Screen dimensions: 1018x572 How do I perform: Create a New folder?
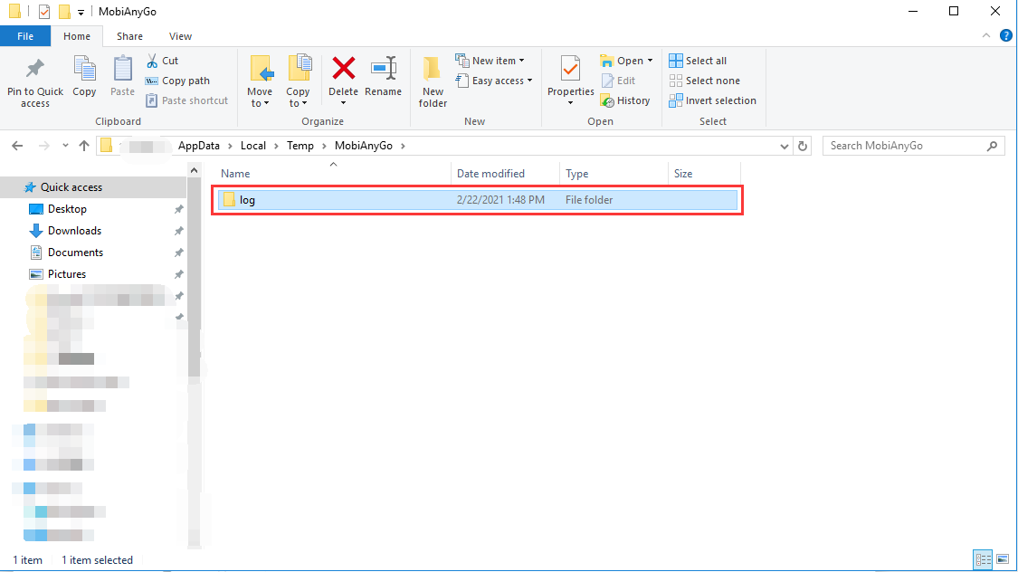(433, 81)
